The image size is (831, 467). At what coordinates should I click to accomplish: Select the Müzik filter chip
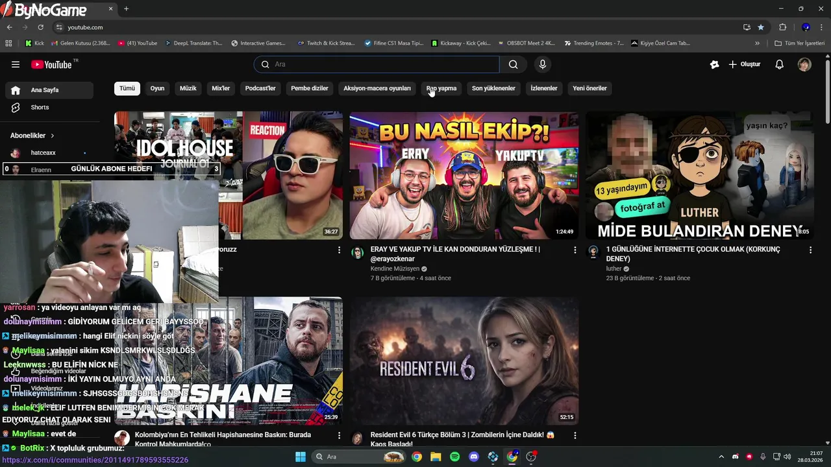188,88
